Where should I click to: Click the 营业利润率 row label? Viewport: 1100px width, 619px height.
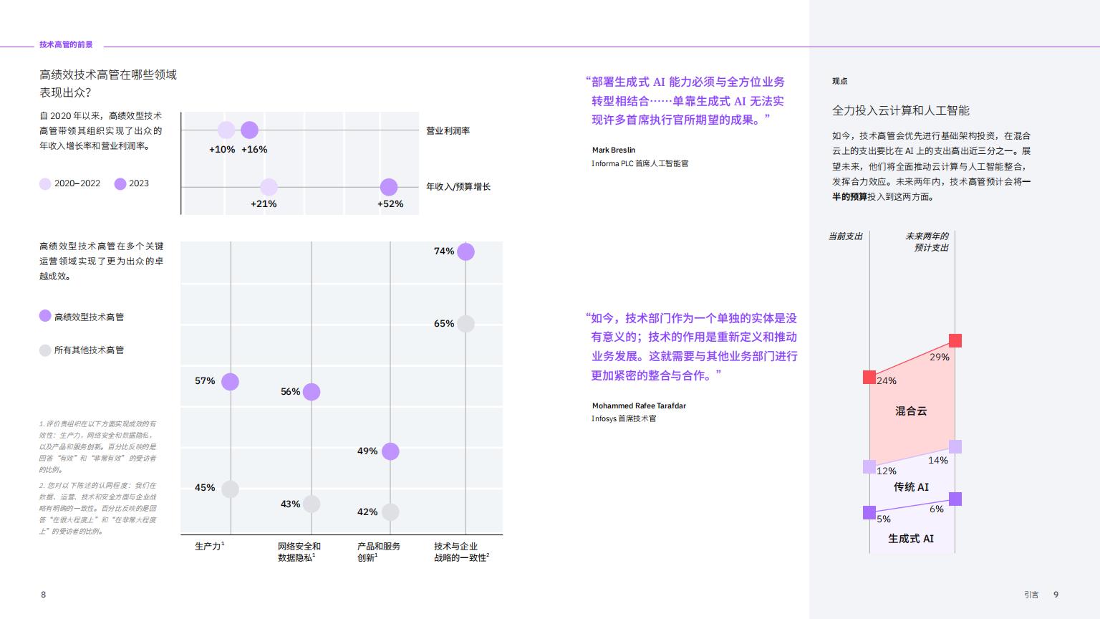coord(448,130)
